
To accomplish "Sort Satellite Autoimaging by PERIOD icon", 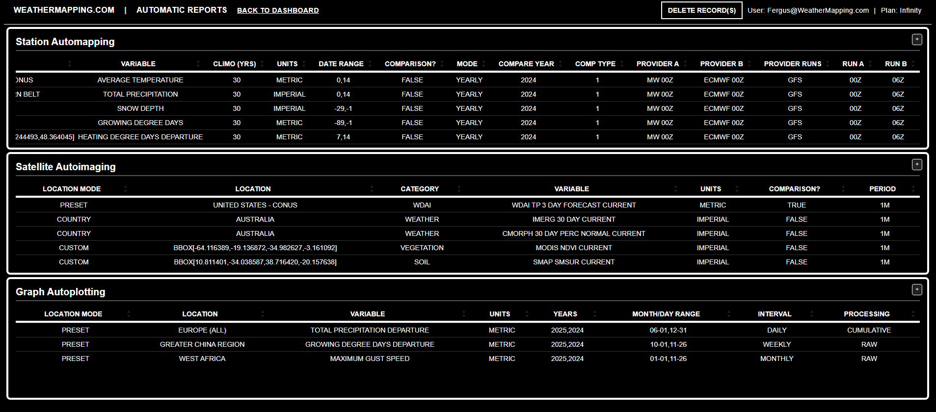I will 913,189.
